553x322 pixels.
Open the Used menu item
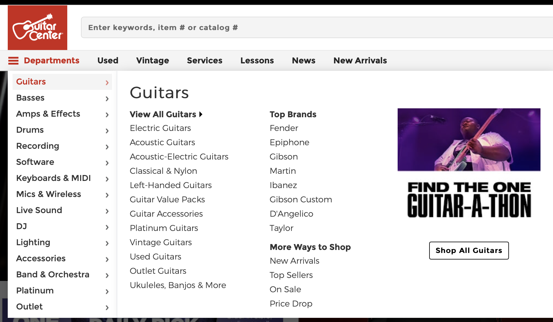108,60
